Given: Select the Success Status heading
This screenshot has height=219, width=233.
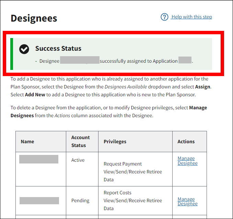Looking at the screenshot, I should (58, 48).
